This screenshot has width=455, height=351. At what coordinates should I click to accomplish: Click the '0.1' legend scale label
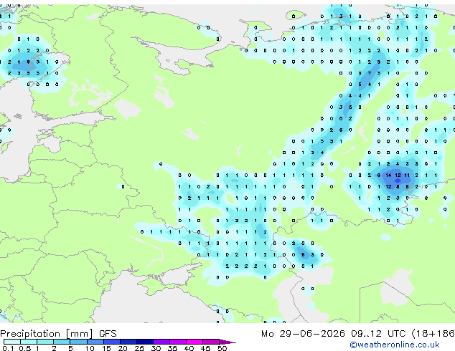(x=8, y=348)
